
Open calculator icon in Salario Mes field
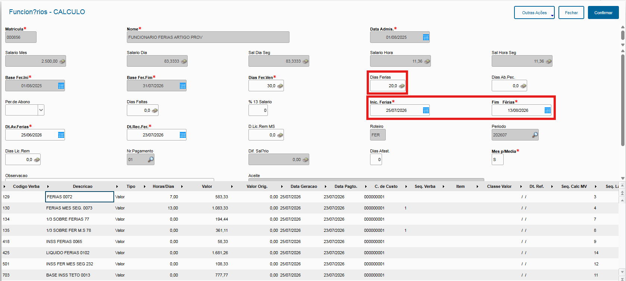62,61
